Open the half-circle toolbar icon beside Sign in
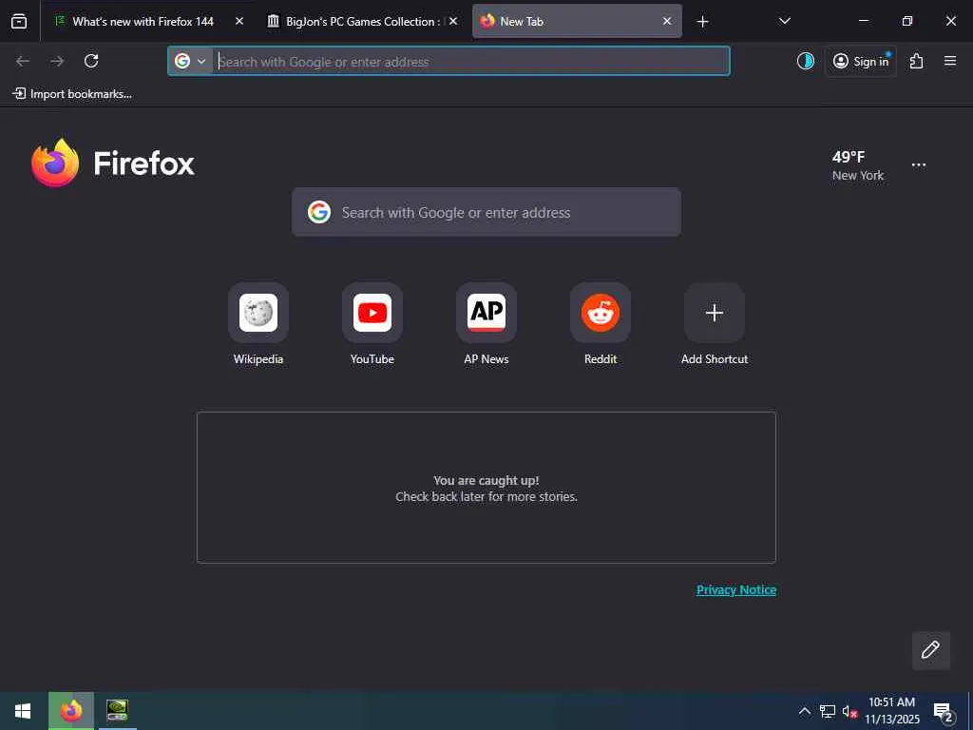Image resolution: width=973 pixels, height=730 pixels. (x=806, y=61)
